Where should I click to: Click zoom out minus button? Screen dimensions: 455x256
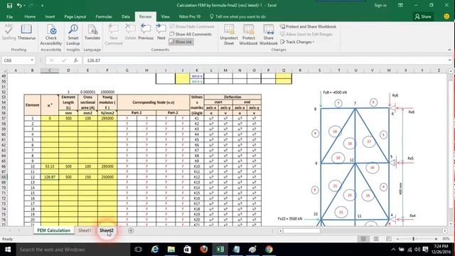point(397,239)
